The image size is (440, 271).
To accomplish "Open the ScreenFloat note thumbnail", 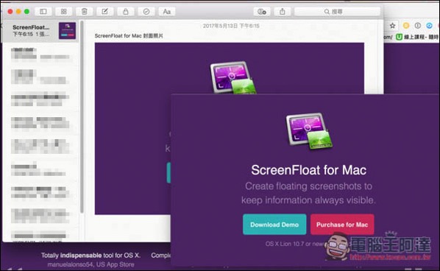I will click(68, 31).
